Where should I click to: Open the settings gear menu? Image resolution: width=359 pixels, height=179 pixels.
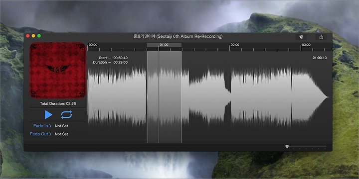pos(301,37)
